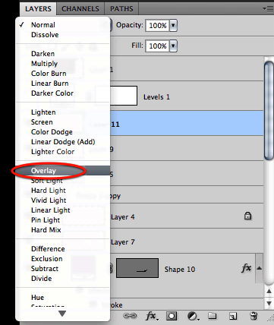Click the lock icon on Layer 4
The height and width of the screenshot is (325, 274).
point(247,216)
